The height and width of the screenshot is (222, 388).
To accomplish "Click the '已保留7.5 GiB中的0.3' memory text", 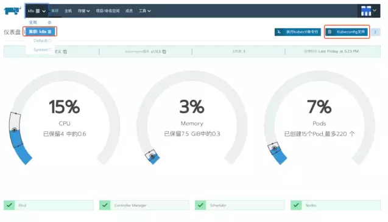I will [192, 134].
